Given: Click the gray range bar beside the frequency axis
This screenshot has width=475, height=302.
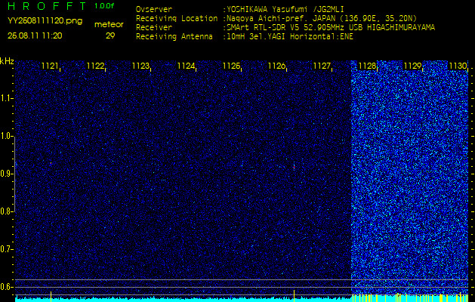Looking at the screenshot, I should (x=14, y=174).
